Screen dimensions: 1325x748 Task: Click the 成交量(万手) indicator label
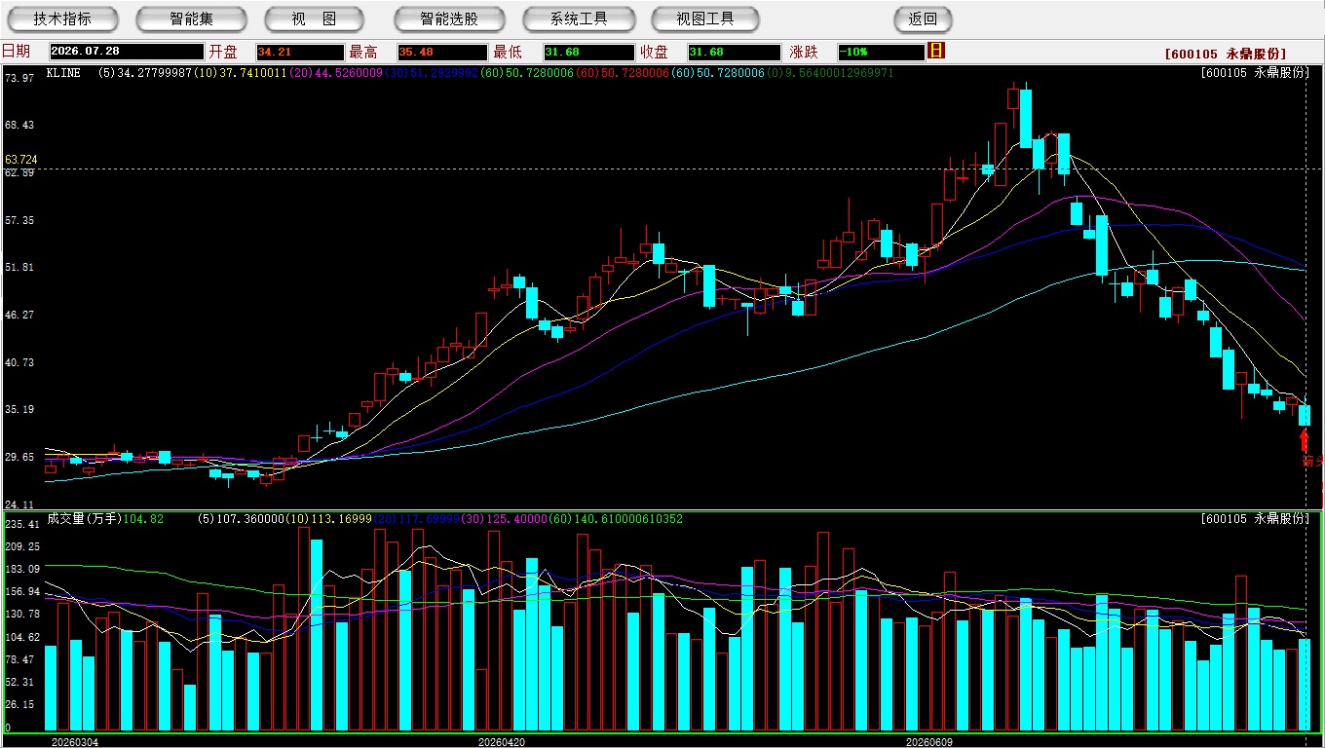tap(84, 519)
